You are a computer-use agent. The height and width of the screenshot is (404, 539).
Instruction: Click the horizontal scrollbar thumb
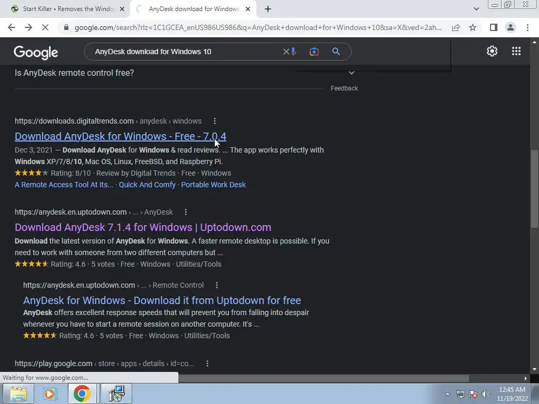tap(323, 378)
